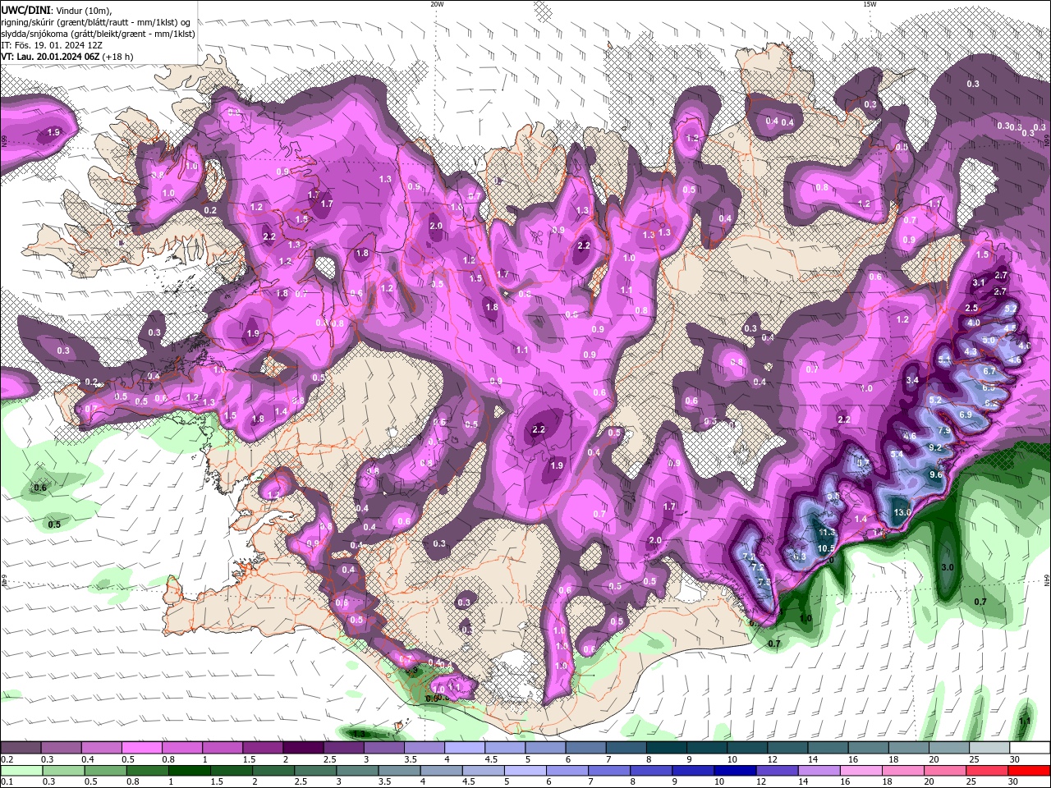
Task: Click the "13.0" precipitation value on the map
Action: (902, 512)
